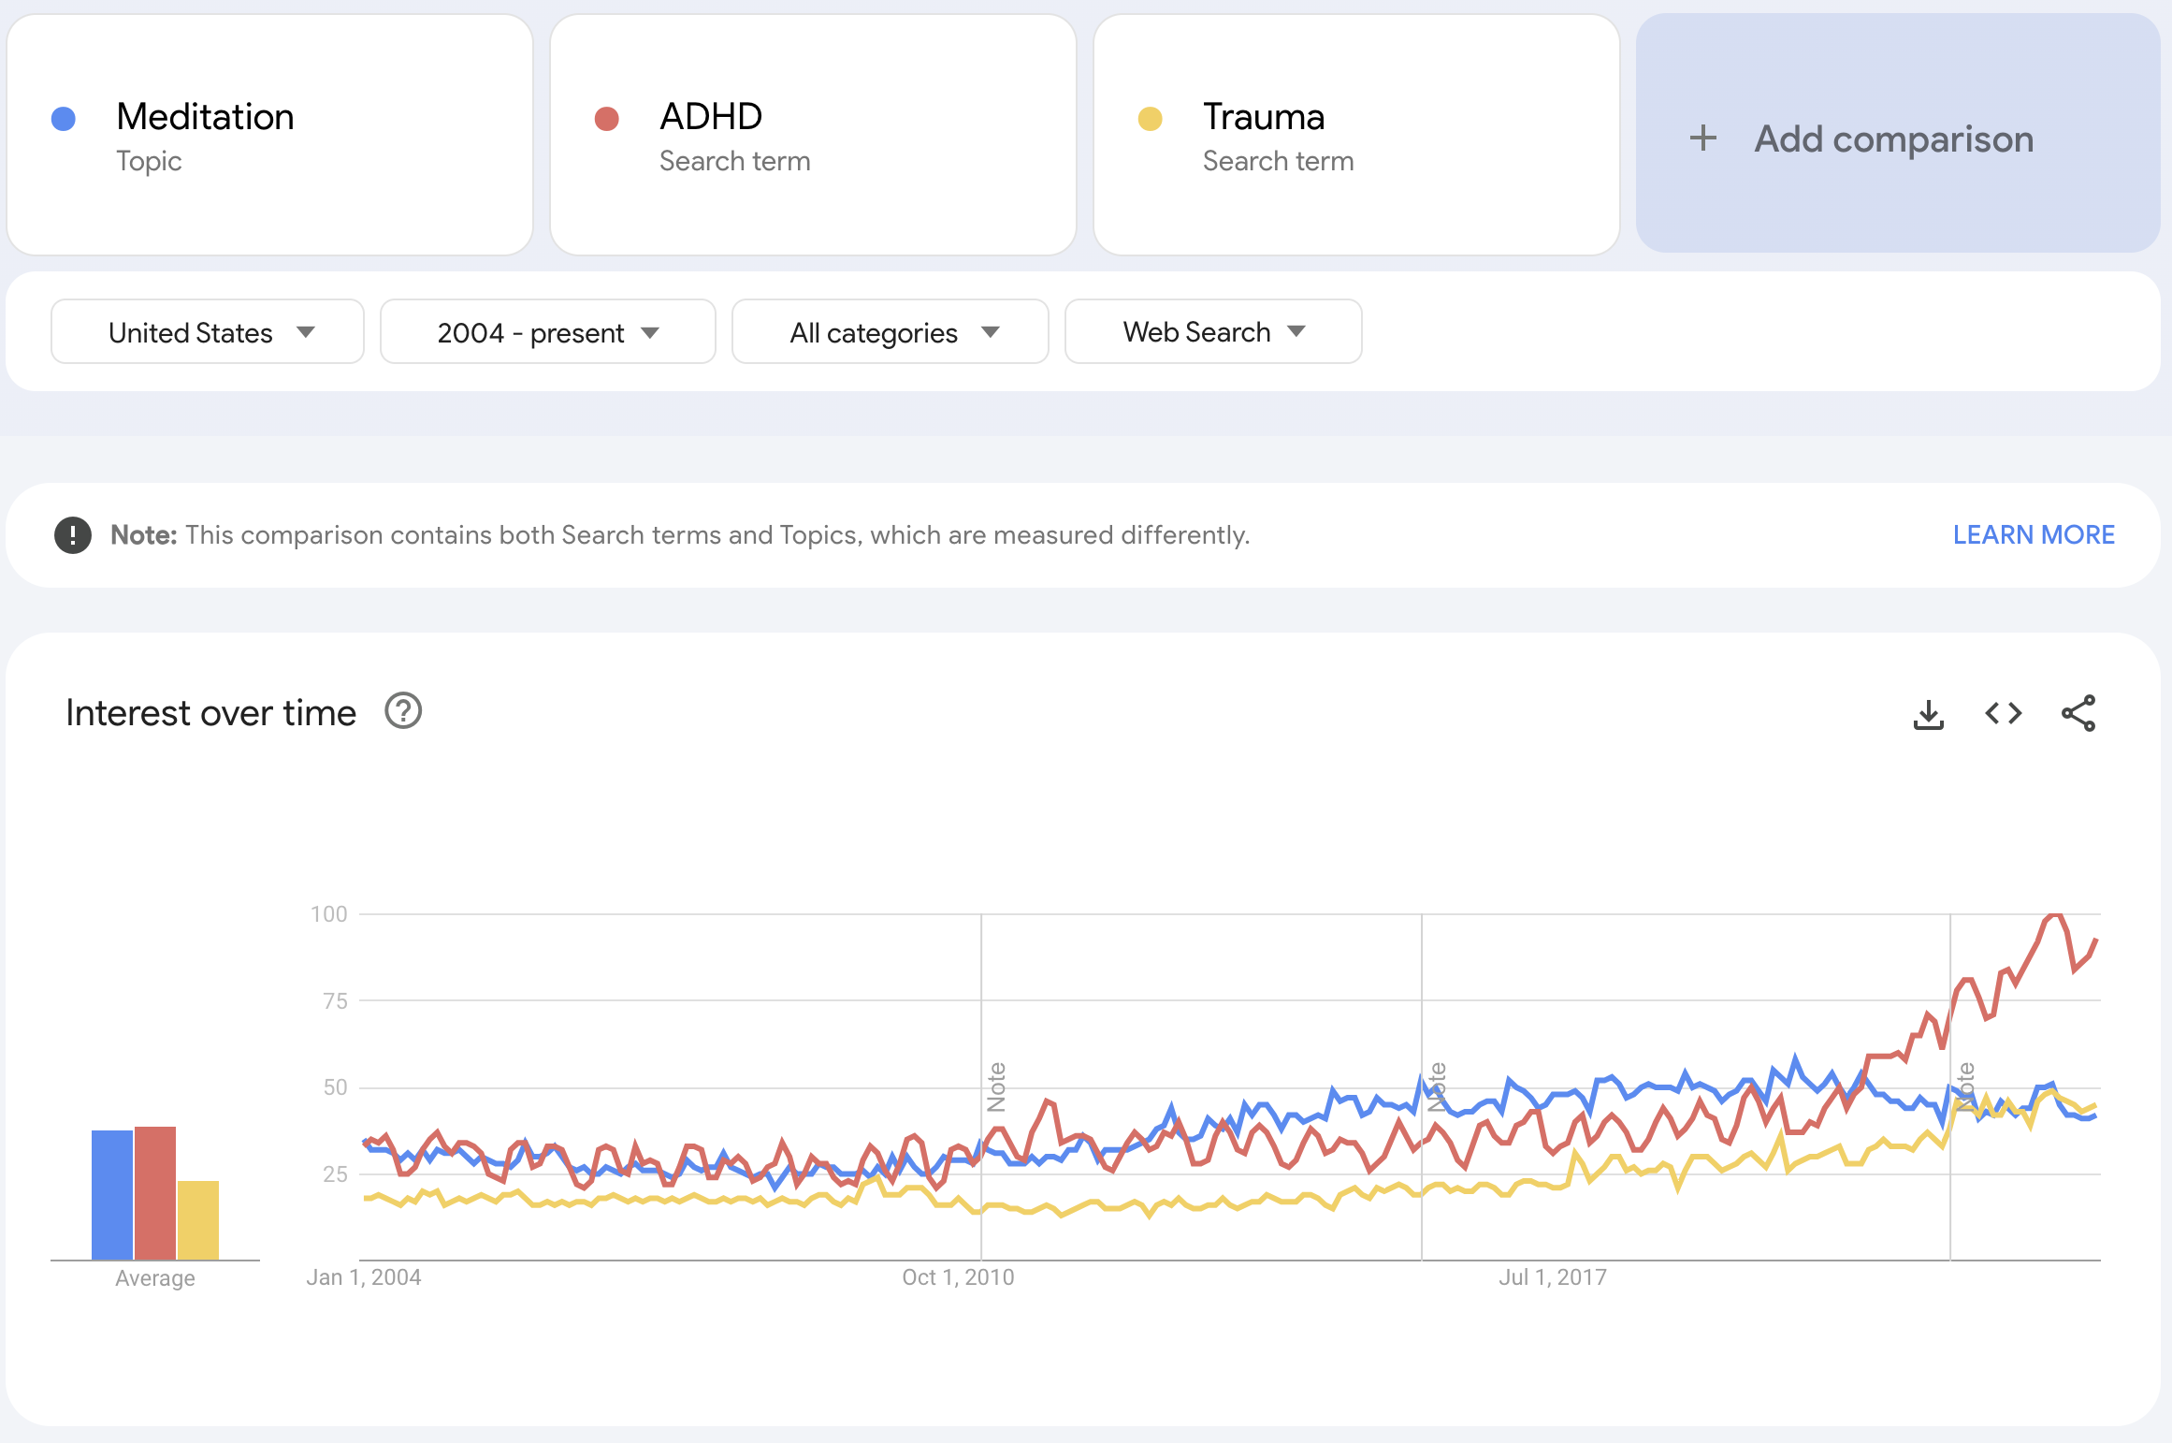Click the plus icon in Add comparison
Screen dimensions: 2172x1443
(x=1703, y=138)
